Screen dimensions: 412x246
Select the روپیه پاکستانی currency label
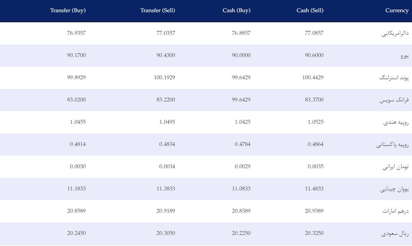point(392,145)
